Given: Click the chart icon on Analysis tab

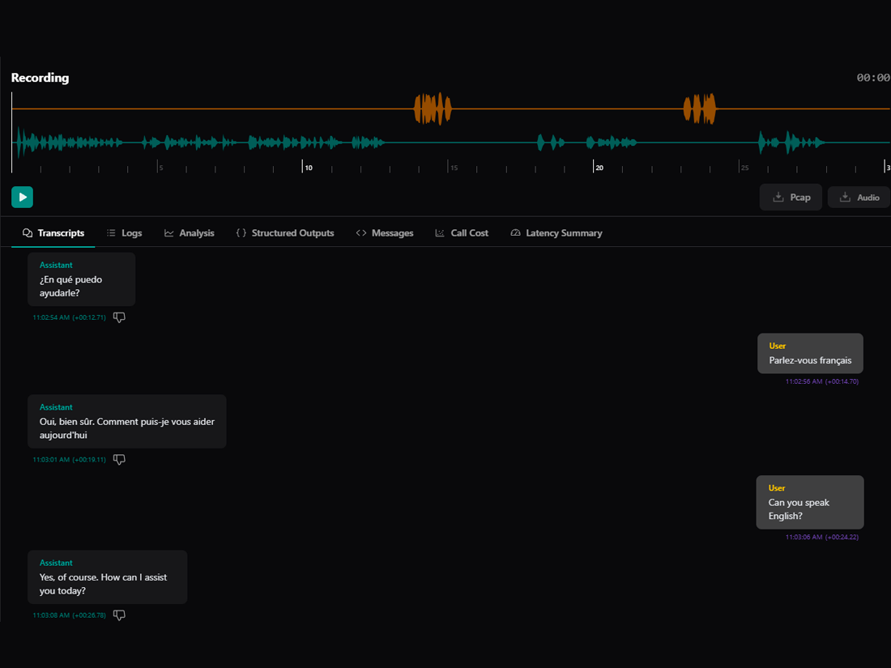Looking at the screenshot, I should [x=168, y=233].
